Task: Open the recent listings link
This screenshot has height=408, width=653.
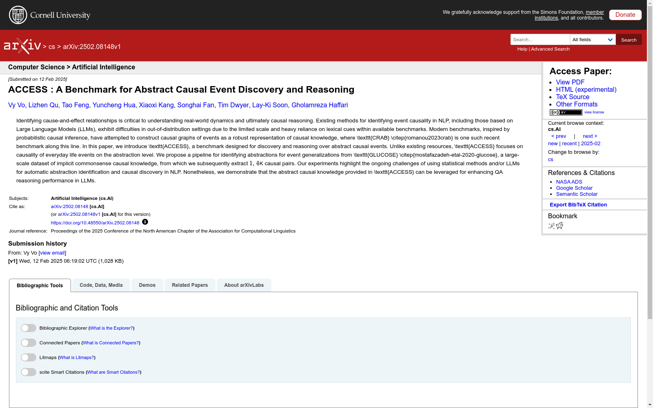Action: pyautogui.click(x=569, y=144)
